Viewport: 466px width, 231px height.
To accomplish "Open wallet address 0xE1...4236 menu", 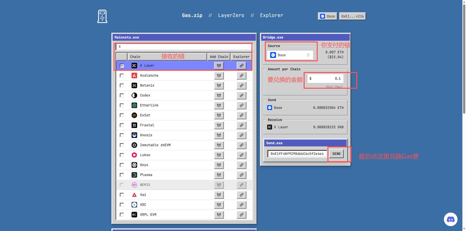I will tap(353, 16).
